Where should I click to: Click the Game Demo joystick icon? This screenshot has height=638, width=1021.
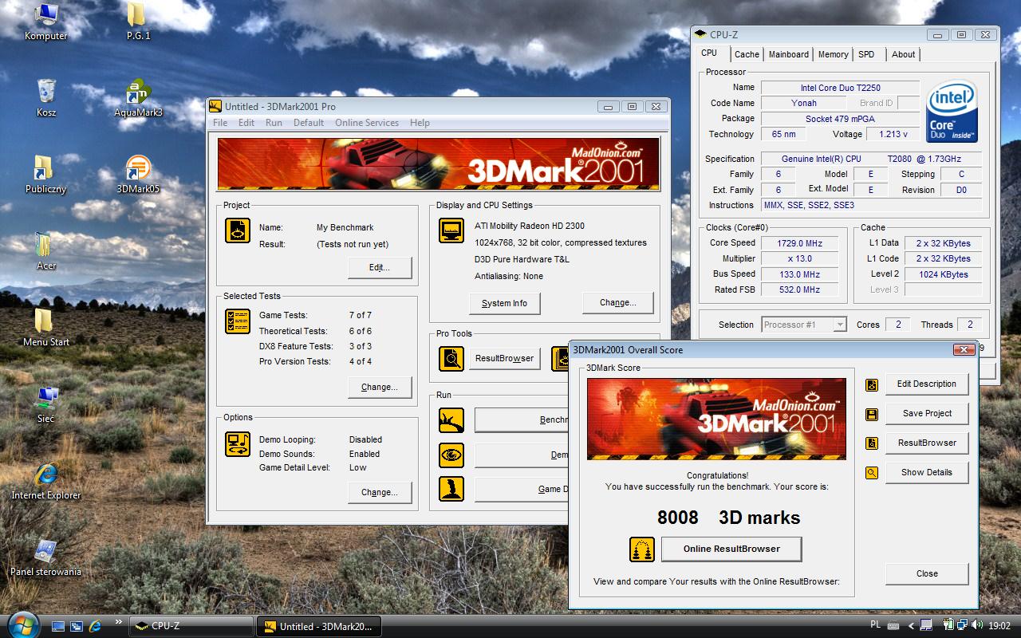click(x=451, y=489)
